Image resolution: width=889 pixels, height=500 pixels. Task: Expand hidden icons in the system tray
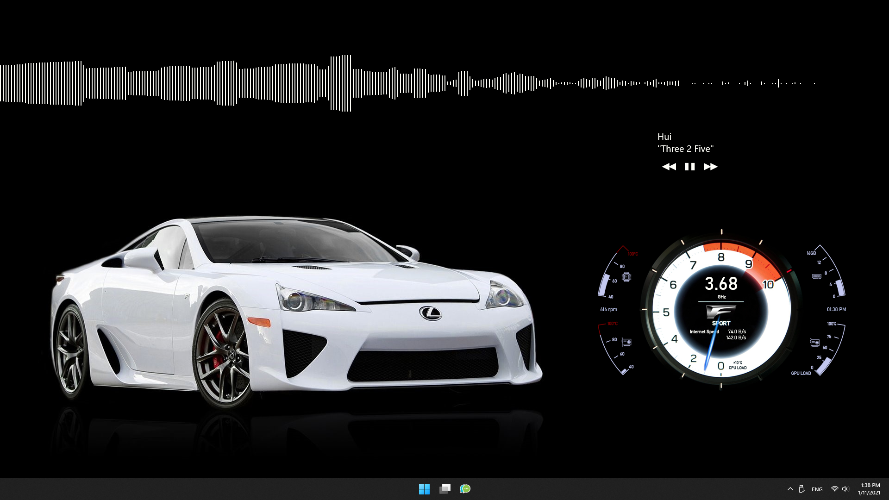click(790, 489)
